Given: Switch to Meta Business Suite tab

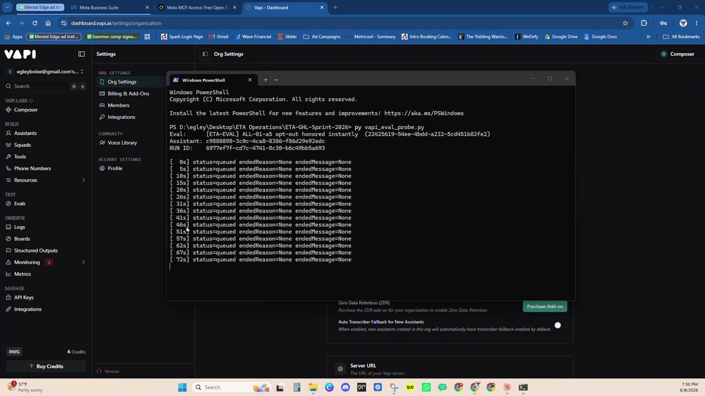Looking at the screenshot, I should click(109, 8).
